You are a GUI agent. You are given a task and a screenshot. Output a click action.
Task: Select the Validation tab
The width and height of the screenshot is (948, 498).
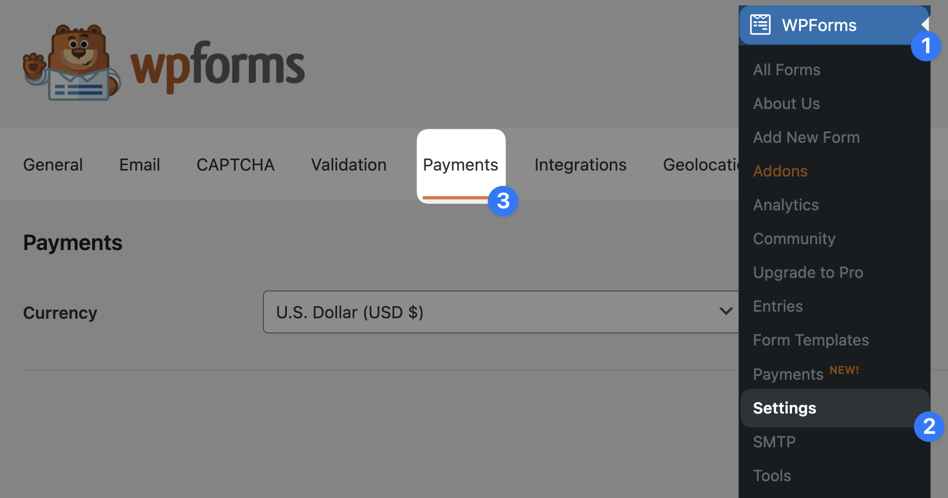349,165
